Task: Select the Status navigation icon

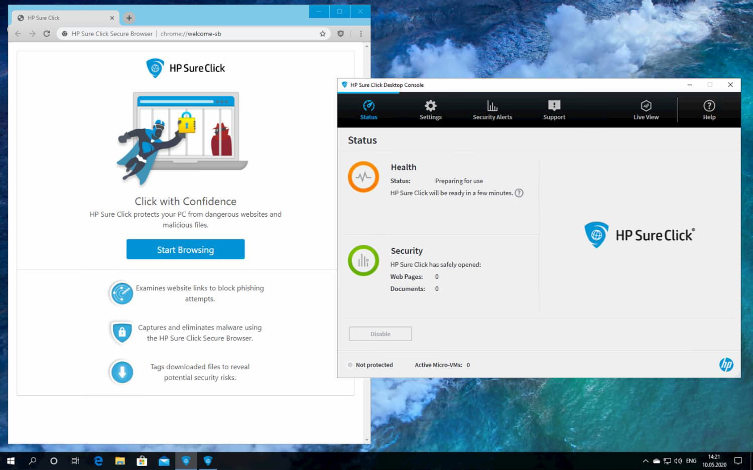Action: point(368,109)
